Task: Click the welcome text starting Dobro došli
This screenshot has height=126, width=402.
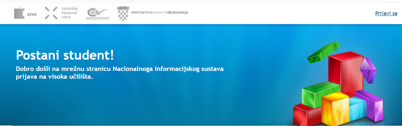Action: tap(119, 73)
